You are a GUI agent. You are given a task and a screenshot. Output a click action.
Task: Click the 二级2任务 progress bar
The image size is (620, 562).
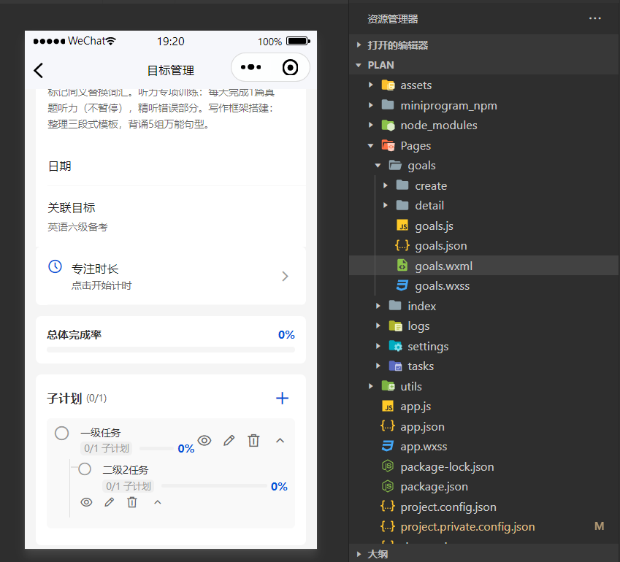point(214,485)
